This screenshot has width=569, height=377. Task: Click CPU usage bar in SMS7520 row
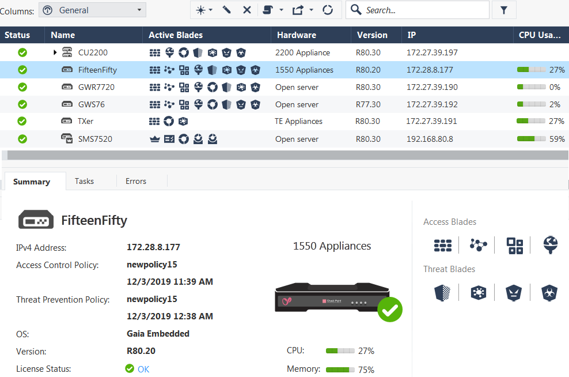[x=531, y=138]
